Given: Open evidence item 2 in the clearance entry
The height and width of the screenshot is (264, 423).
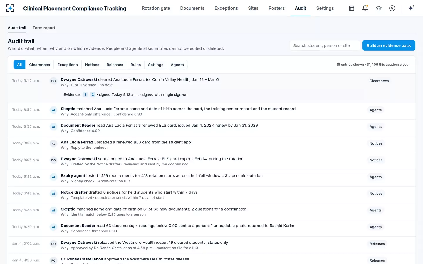Looking at the screenshot, I should [x=93, y=94].
